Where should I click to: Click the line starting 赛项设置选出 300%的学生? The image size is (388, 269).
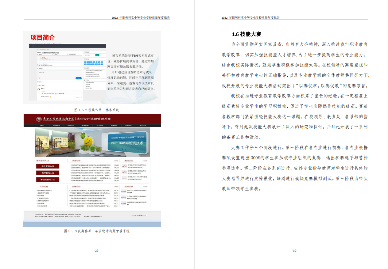(x=295, y=158)
